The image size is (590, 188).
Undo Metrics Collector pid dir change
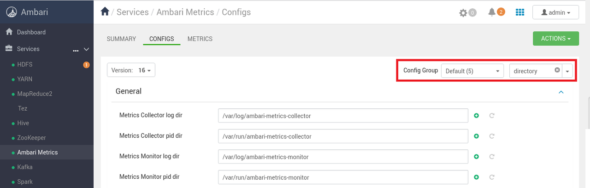[x=492, y=136]
